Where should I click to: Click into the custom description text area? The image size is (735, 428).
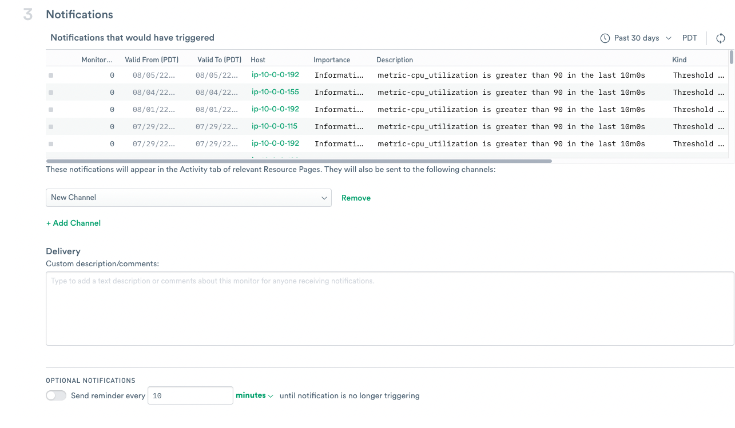click(390, 309)
